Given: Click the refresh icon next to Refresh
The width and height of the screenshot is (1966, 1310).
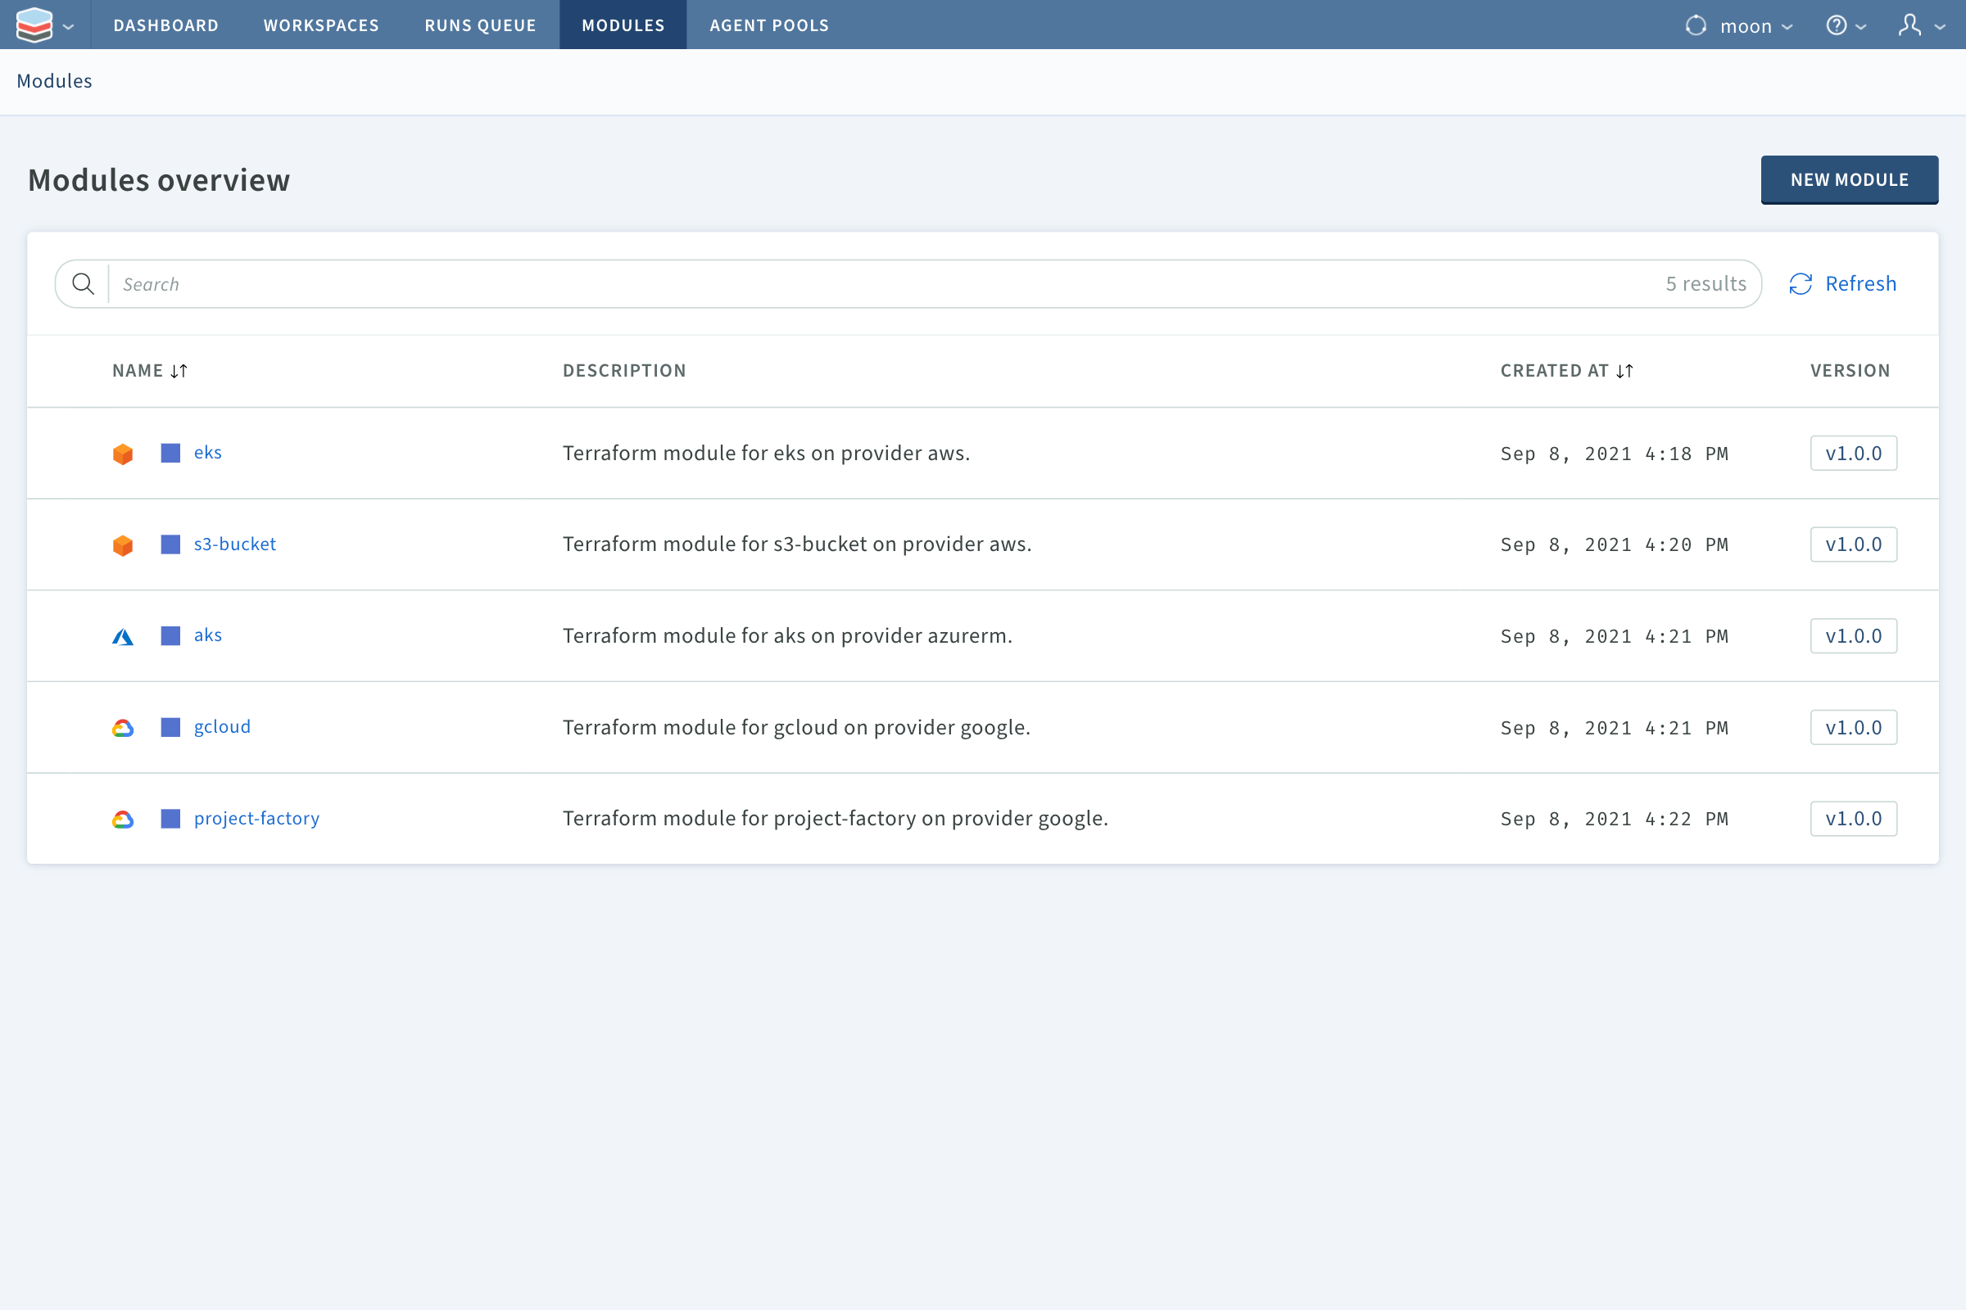Looking at the screenshot, I should [x=1801, y=283].
